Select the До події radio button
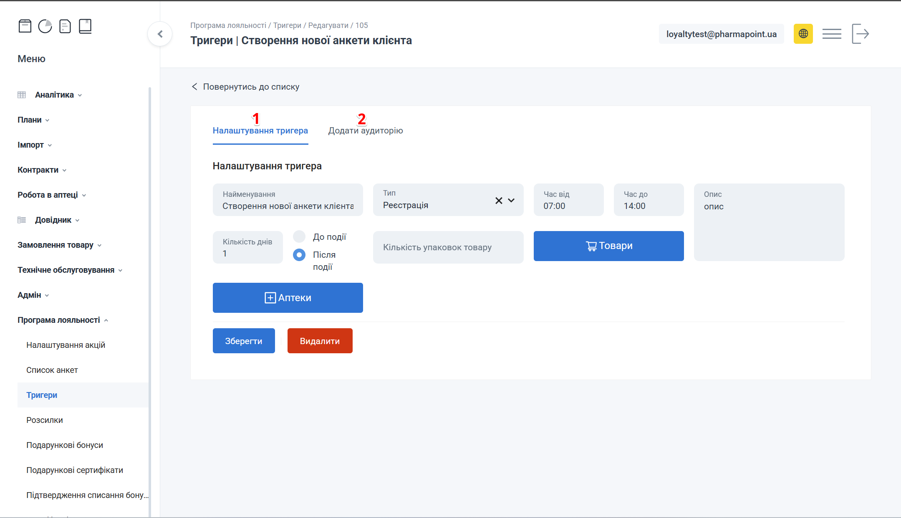Image resolution: width=901 pixels, height=518 pixels. click(x=299, y=236)
